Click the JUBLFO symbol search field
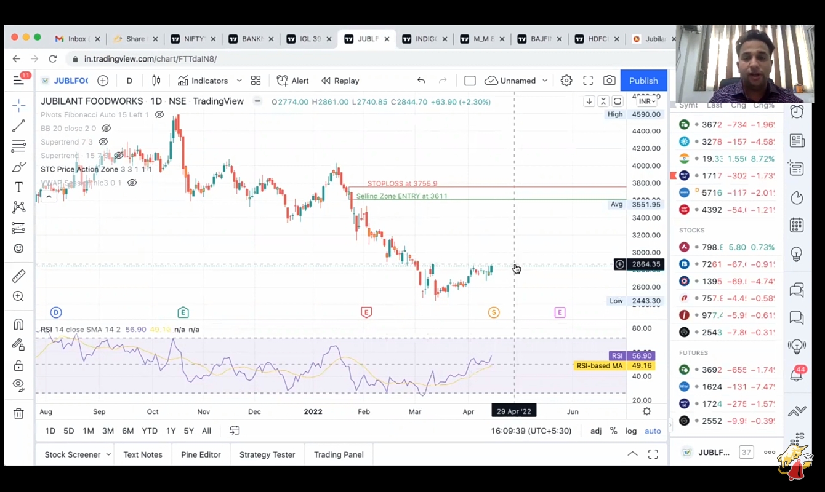This screenshot has height=492, width=825. (x=65, y=81)
